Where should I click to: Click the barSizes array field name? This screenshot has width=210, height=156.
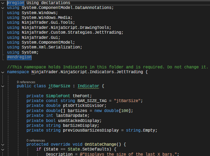click(77, 111)
